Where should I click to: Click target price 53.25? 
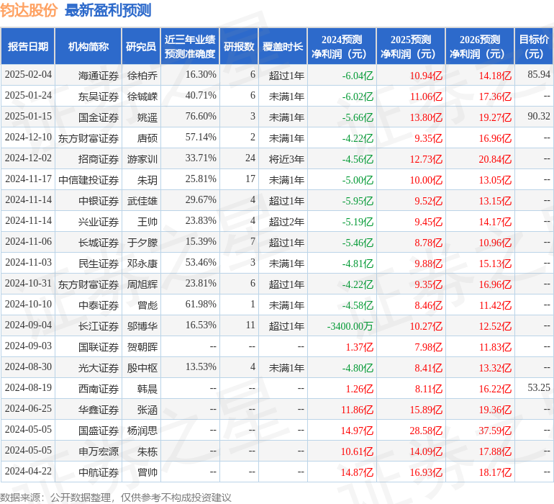tap(539, 387)
